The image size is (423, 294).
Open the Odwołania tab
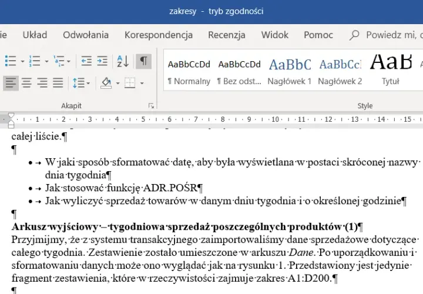(x=86, y=35)
